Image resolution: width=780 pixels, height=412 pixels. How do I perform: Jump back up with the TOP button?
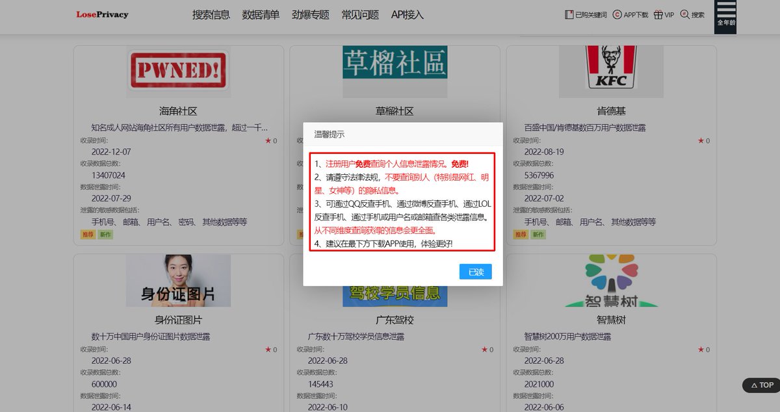(x=760, y=385)
